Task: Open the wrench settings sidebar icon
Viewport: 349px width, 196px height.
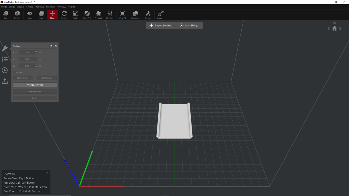Action: pyautogui.click(x=4, y=48)
